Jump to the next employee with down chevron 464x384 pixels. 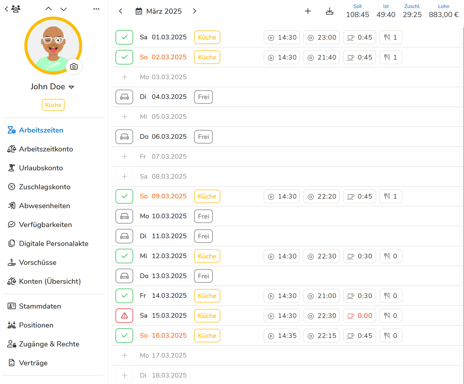(64, 9)
